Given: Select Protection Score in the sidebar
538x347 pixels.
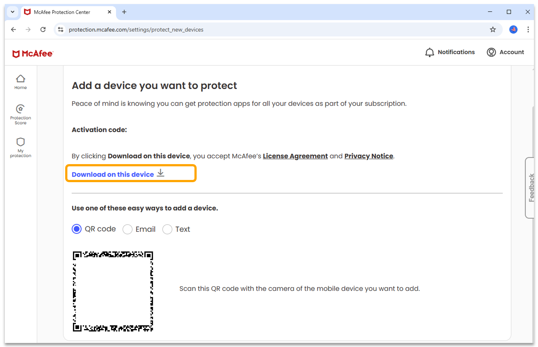Looking at the screenshot, I should 20,114.
